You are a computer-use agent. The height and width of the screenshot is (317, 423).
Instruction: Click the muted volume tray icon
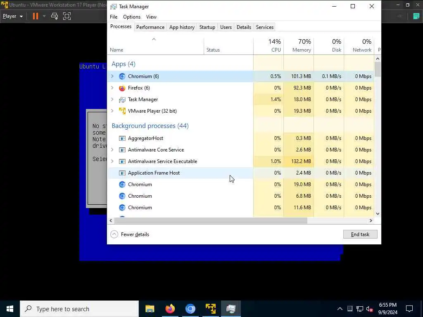370,309
